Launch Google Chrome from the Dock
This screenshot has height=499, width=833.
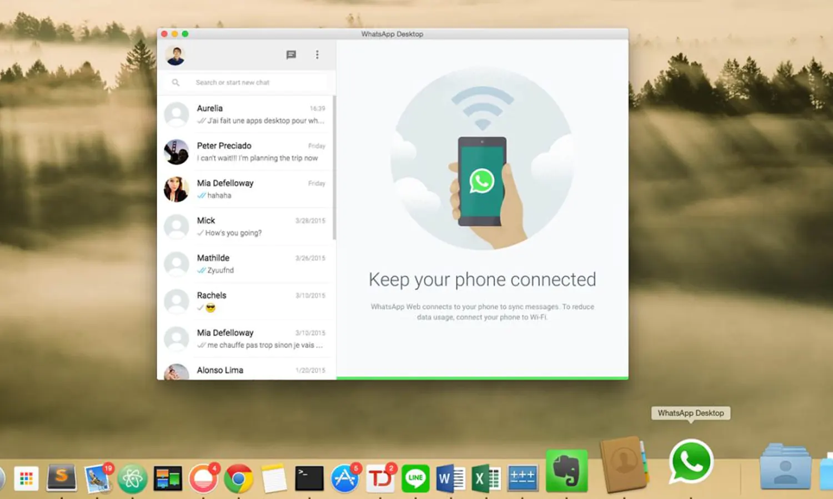coord(239,478)
